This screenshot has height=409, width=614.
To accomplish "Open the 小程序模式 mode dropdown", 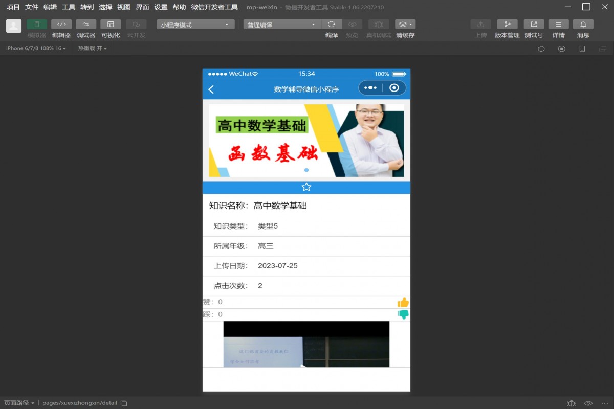I will 194,24.
